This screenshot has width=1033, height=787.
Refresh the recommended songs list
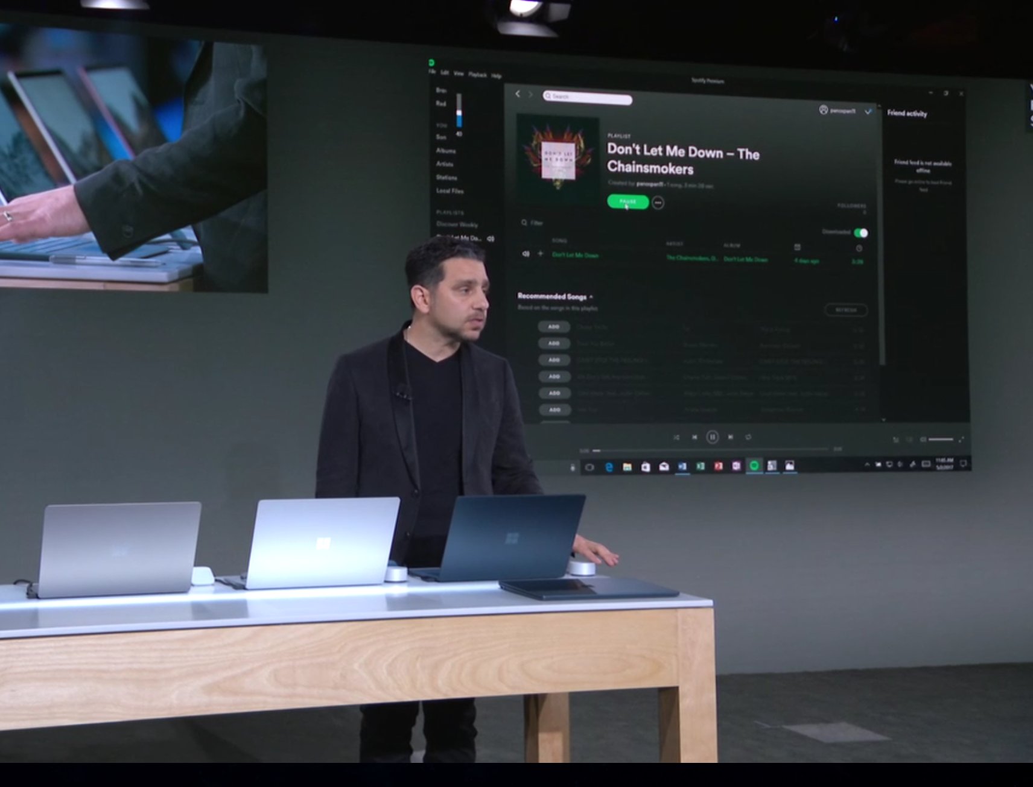(846, 310)
